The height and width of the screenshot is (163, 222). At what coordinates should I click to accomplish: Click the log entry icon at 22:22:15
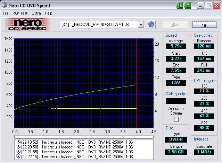click(18, 156)
